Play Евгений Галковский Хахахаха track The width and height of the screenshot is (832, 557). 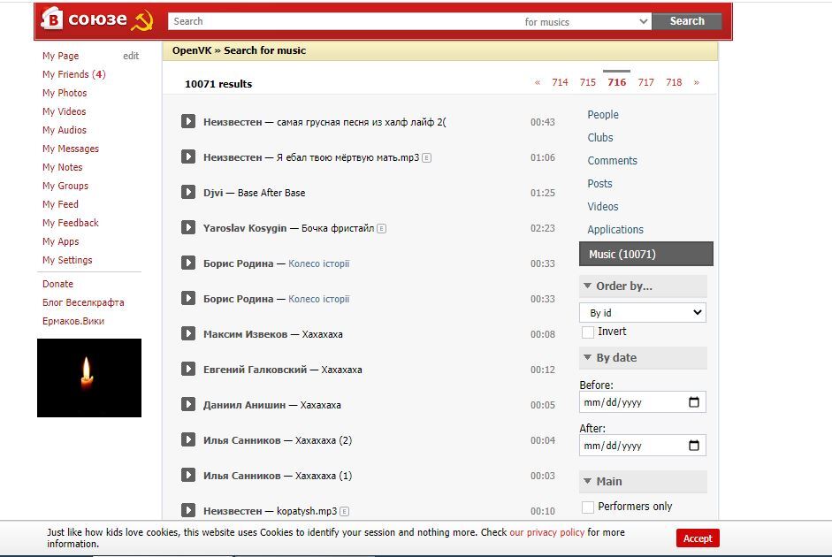(187, 369)
